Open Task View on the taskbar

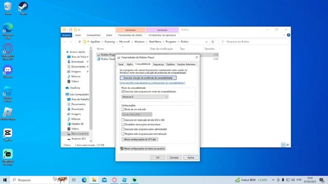pyautogui.click(x=74, y=180)
